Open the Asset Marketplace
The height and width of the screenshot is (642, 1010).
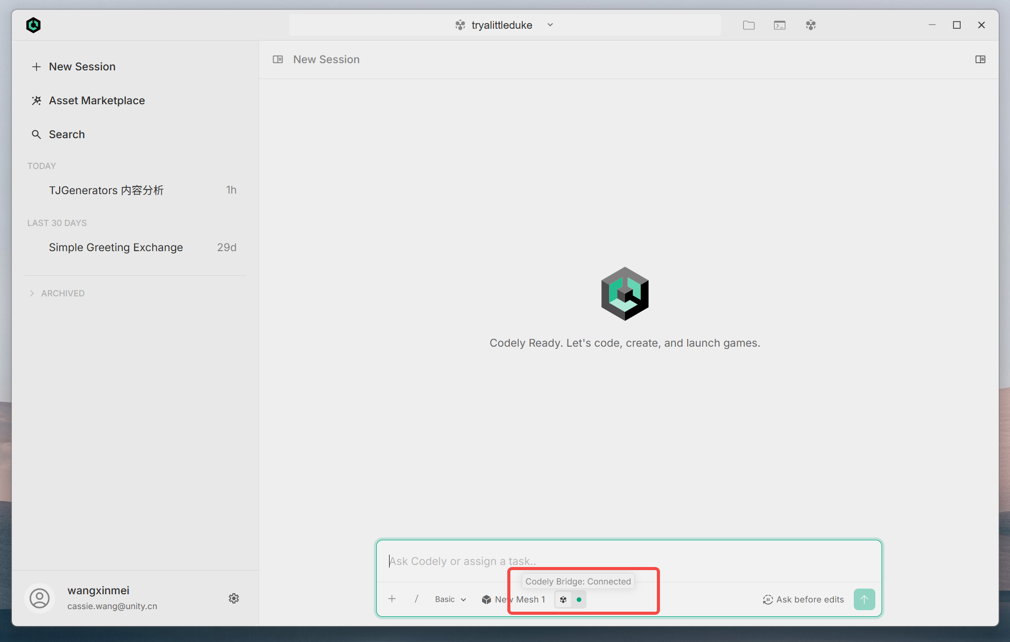coord(88,101)
